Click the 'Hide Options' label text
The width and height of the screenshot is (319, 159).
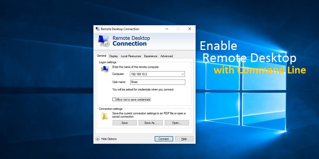click(x=109, y=139)
